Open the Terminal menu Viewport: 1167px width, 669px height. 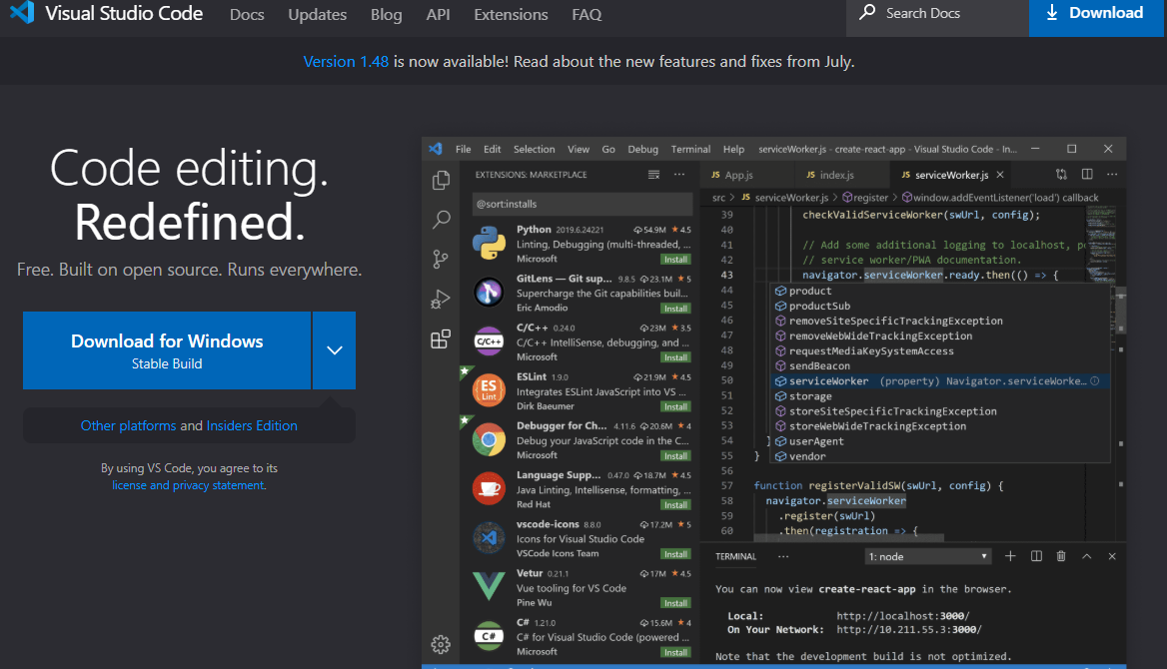coord(690,149)
